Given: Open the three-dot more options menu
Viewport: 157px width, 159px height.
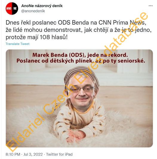Looking at the screenshot, I should click(150, 6).
